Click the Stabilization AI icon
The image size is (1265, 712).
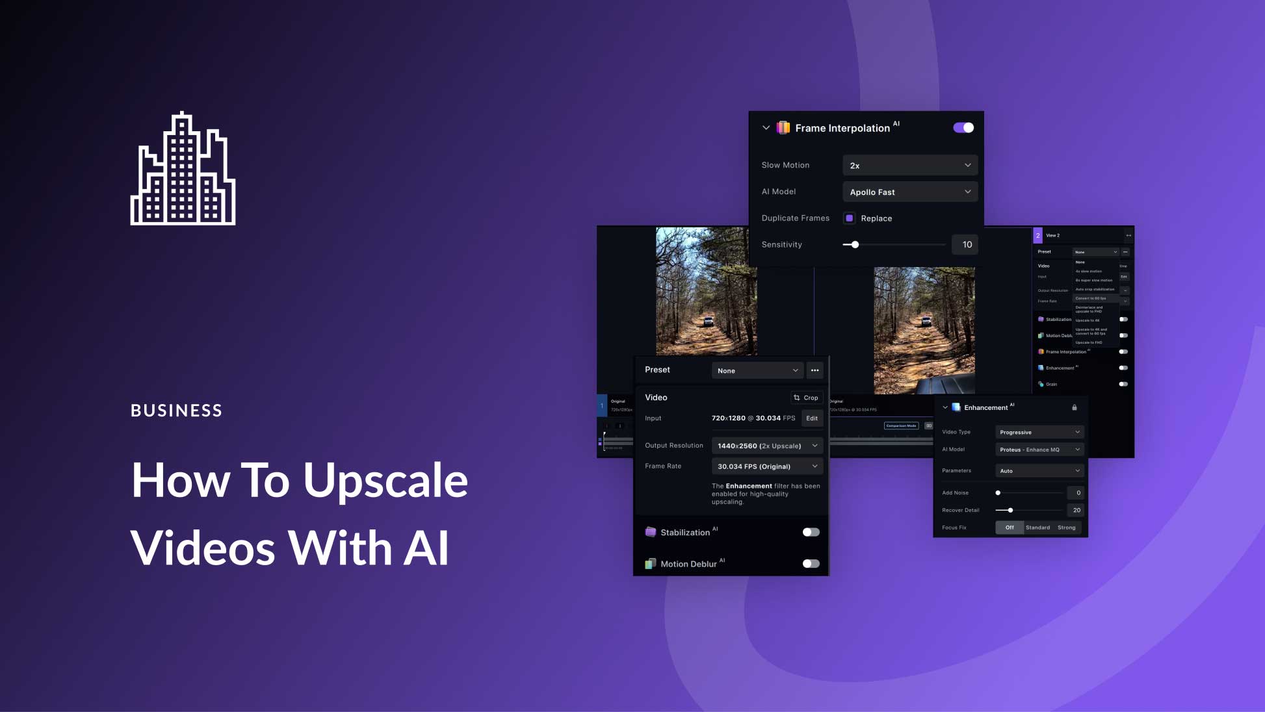point(651,531)
